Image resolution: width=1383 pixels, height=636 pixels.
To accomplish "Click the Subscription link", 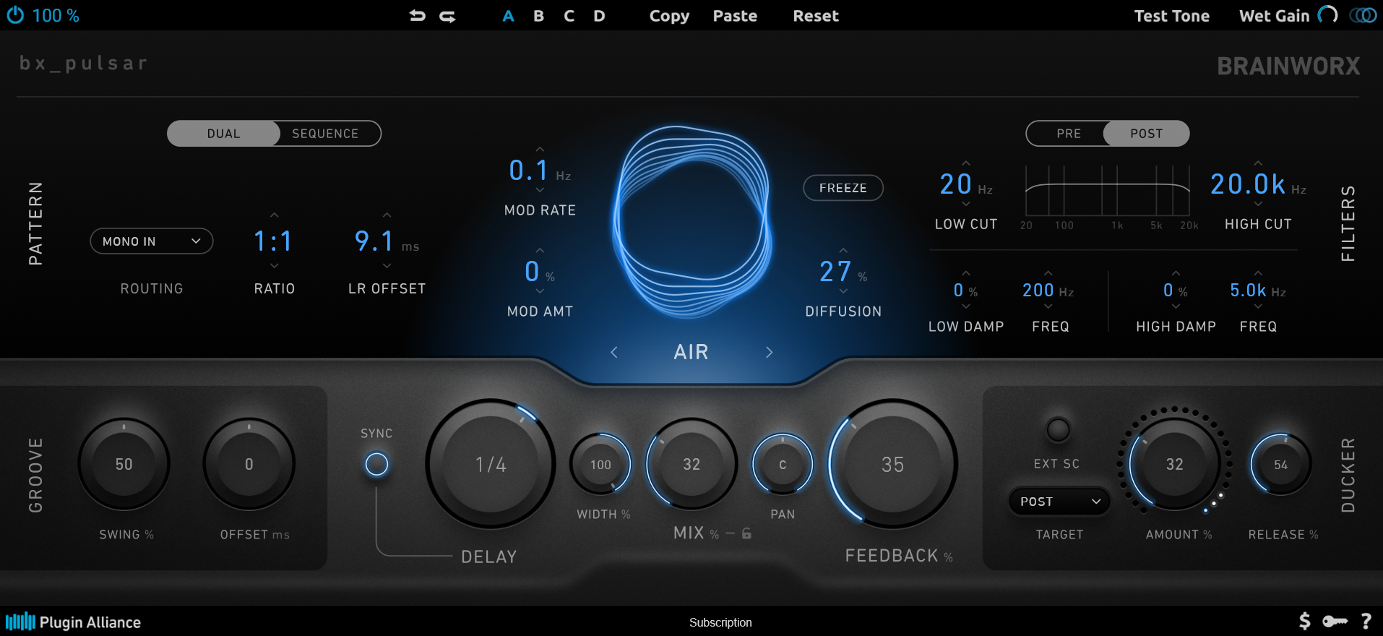I will click(x=720, y=622).
